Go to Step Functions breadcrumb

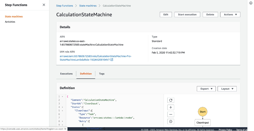(x=64, y=6)
